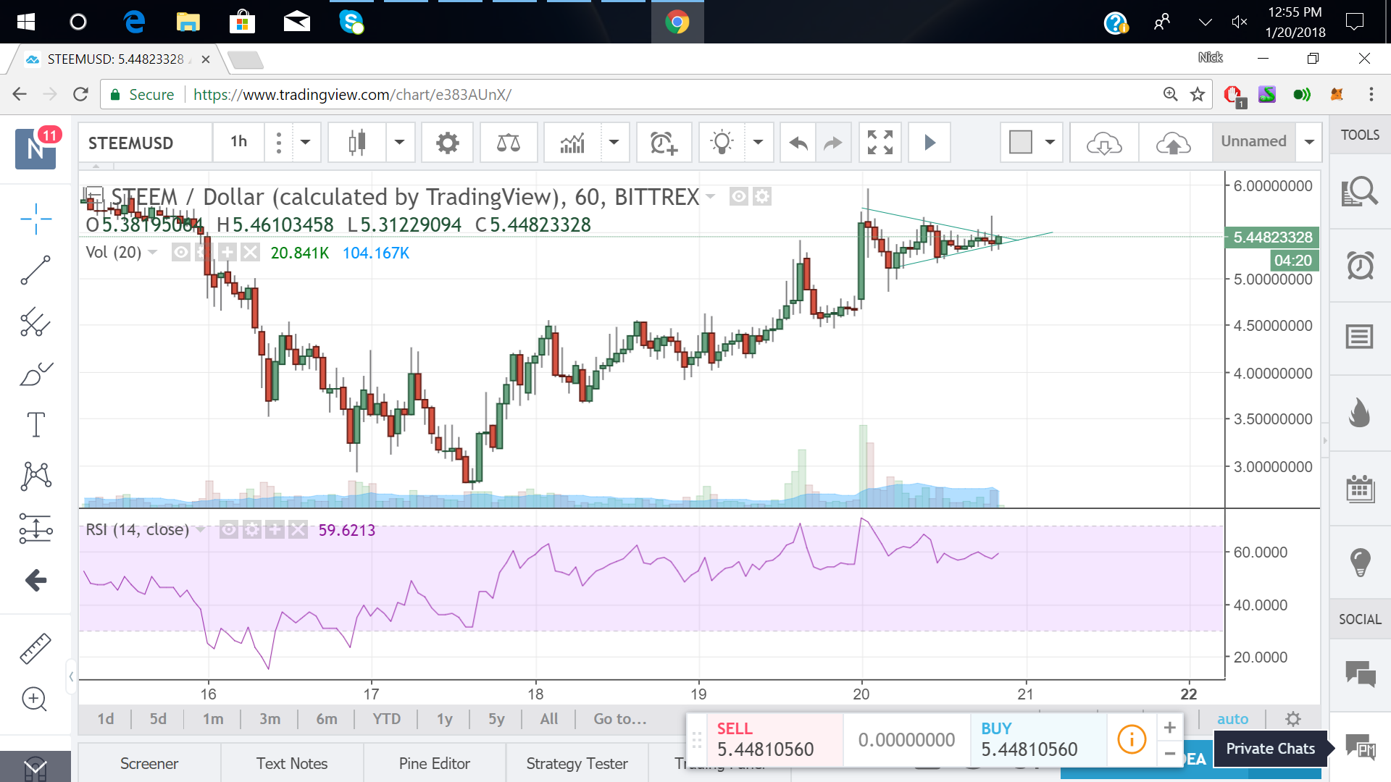Viewport: 1391px width, 782px height.
Task: Save chart layout to cloud
Action: [x=1174, y=143]
